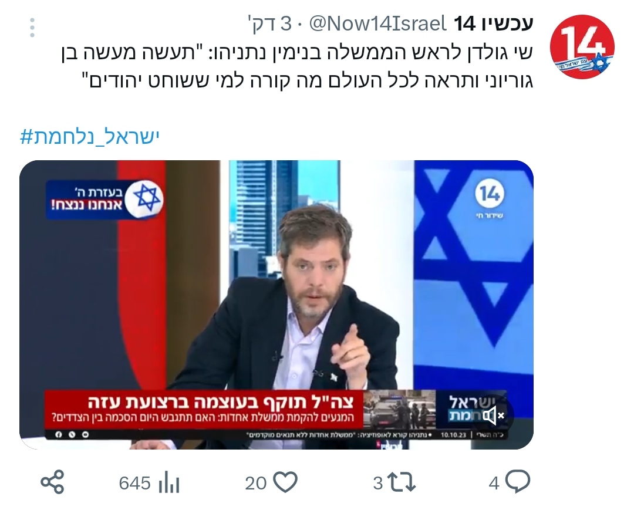Click the 645 views count
Viewport: 634px width, 510px height.
[x=134, y=483]
